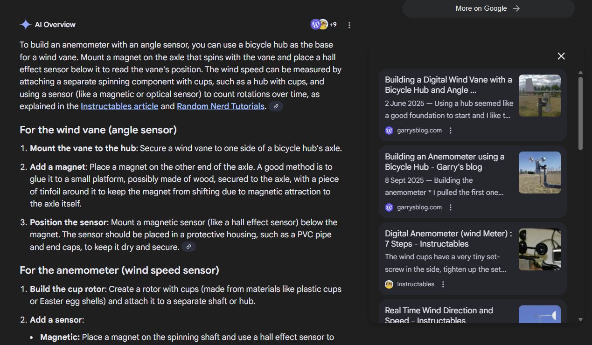The width and height of the screenshot is (592, 345).
Task: Open the Digital Anemometer Instructables thumbnail
Action: click(540, 249)
